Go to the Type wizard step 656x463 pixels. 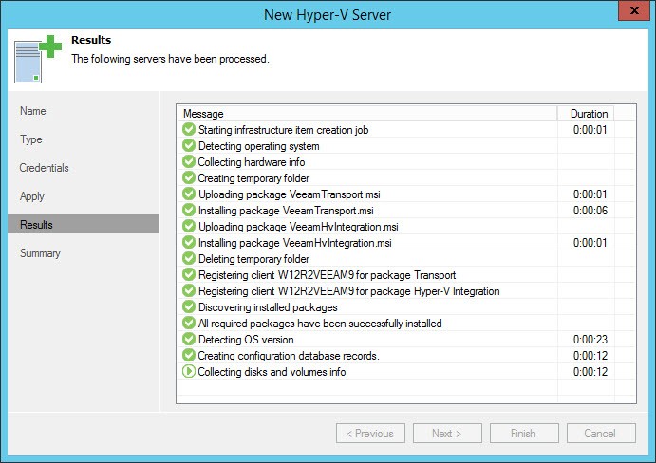pos(31,139)
